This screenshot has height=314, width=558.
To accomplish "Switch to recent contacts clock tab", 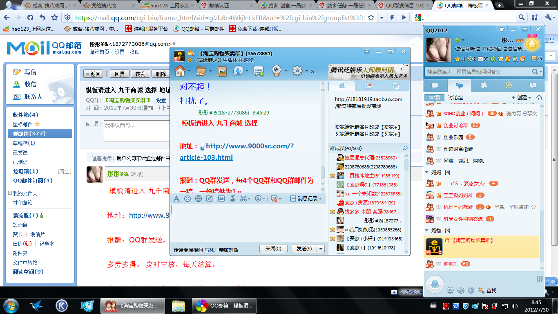I will click(x=533, y=85).
